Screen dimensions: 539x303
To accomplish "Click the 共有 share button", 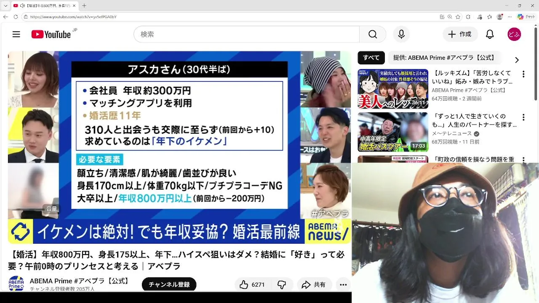I will pyautogui.click(x=314, y=285).
